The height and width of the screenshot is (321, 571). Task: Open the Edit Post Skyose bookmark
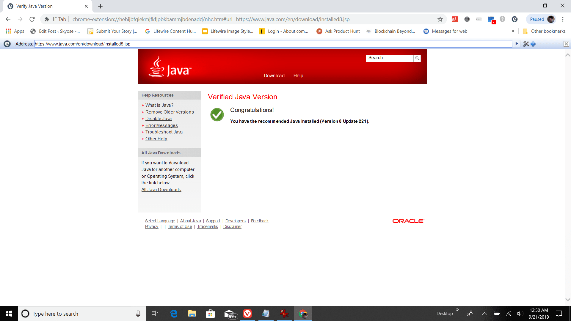(55, 31)
